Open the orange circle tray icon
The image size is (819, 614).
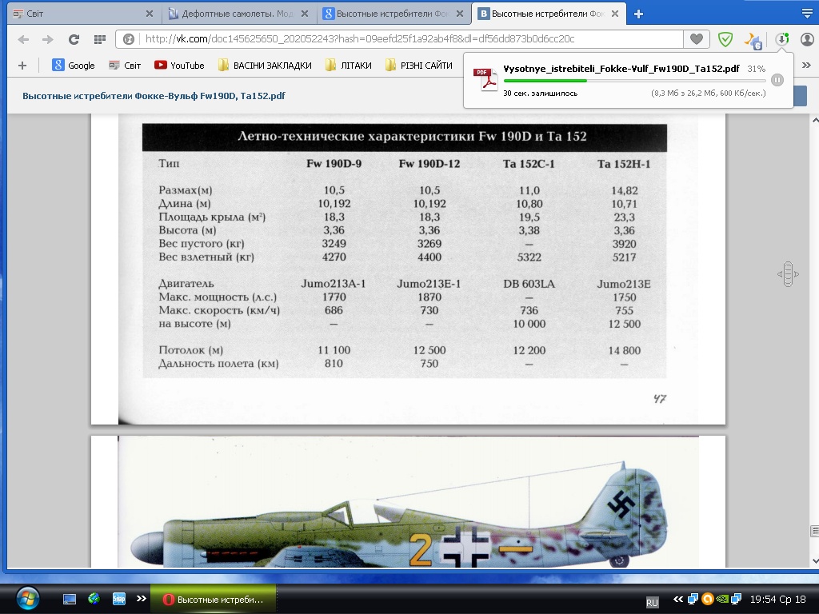coord(707,599)
